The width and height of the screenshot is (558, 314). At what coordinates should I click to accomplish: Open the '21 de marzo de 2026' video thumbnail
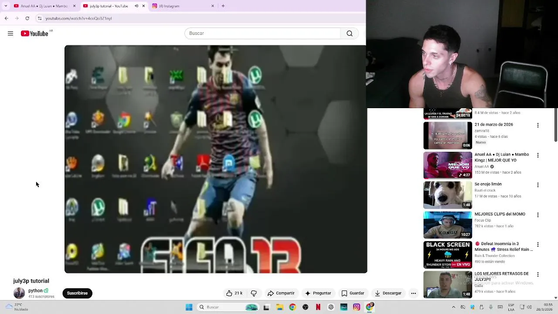click(448, 135)
